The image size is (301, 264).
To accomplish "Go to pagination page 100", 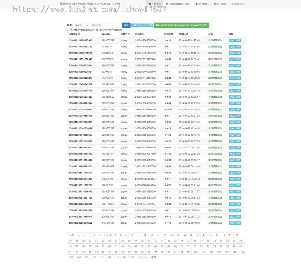I will (x=196, y=252).
